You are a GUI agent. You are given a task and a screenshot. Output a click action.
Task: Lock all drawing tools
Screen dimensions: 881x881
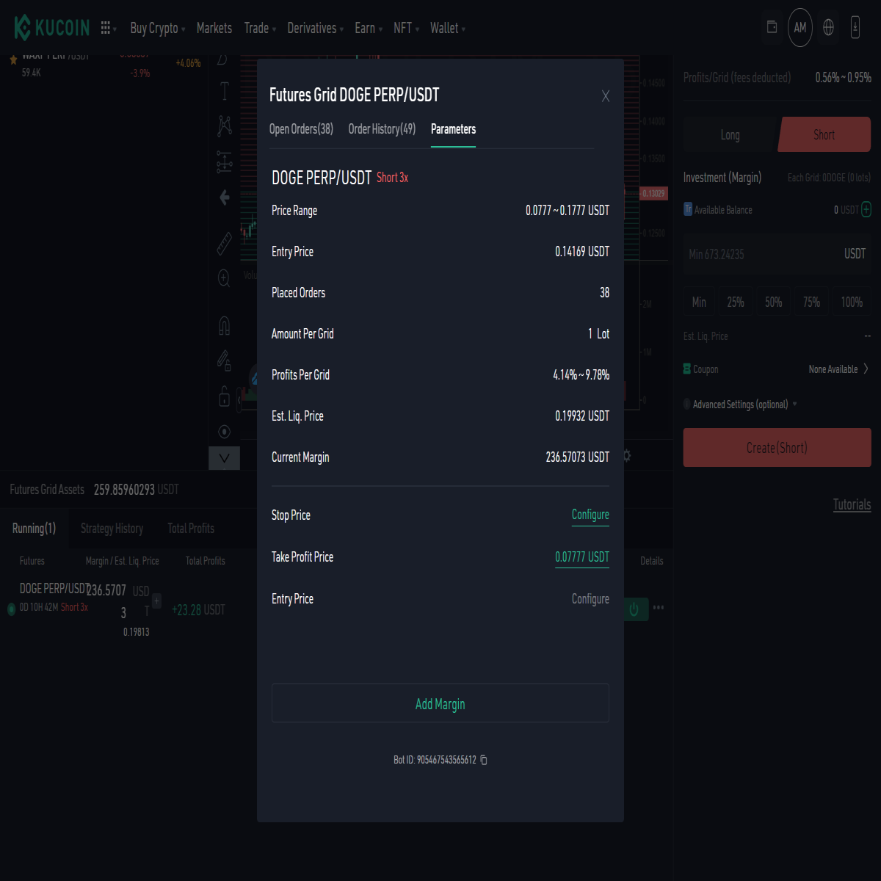click(x=225, y=396)
